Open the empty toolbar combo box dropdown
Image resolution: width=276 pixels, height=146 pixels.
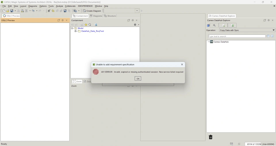137,11
